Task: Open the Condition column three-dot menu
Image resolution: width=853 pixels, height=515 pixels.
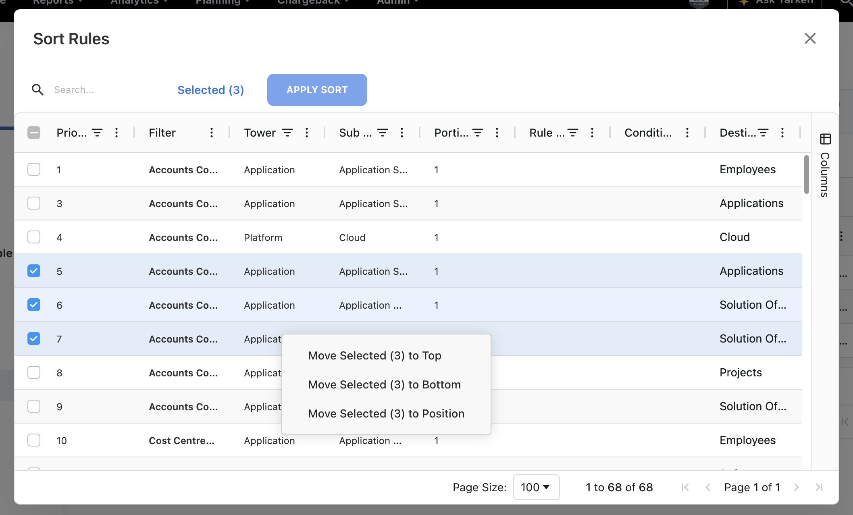Action: (x=687, y=133)
